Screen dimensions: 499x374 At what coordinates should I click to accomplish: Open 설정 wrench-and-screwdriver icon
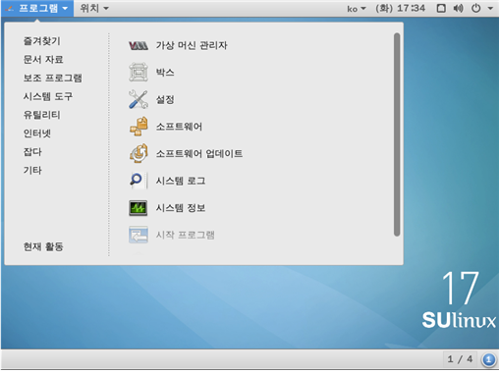click(x=139, y=99)
